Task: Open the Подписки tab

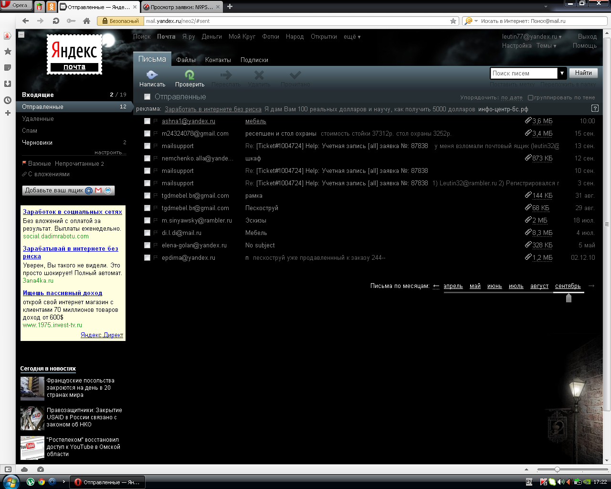Action: tap(254, 60)
